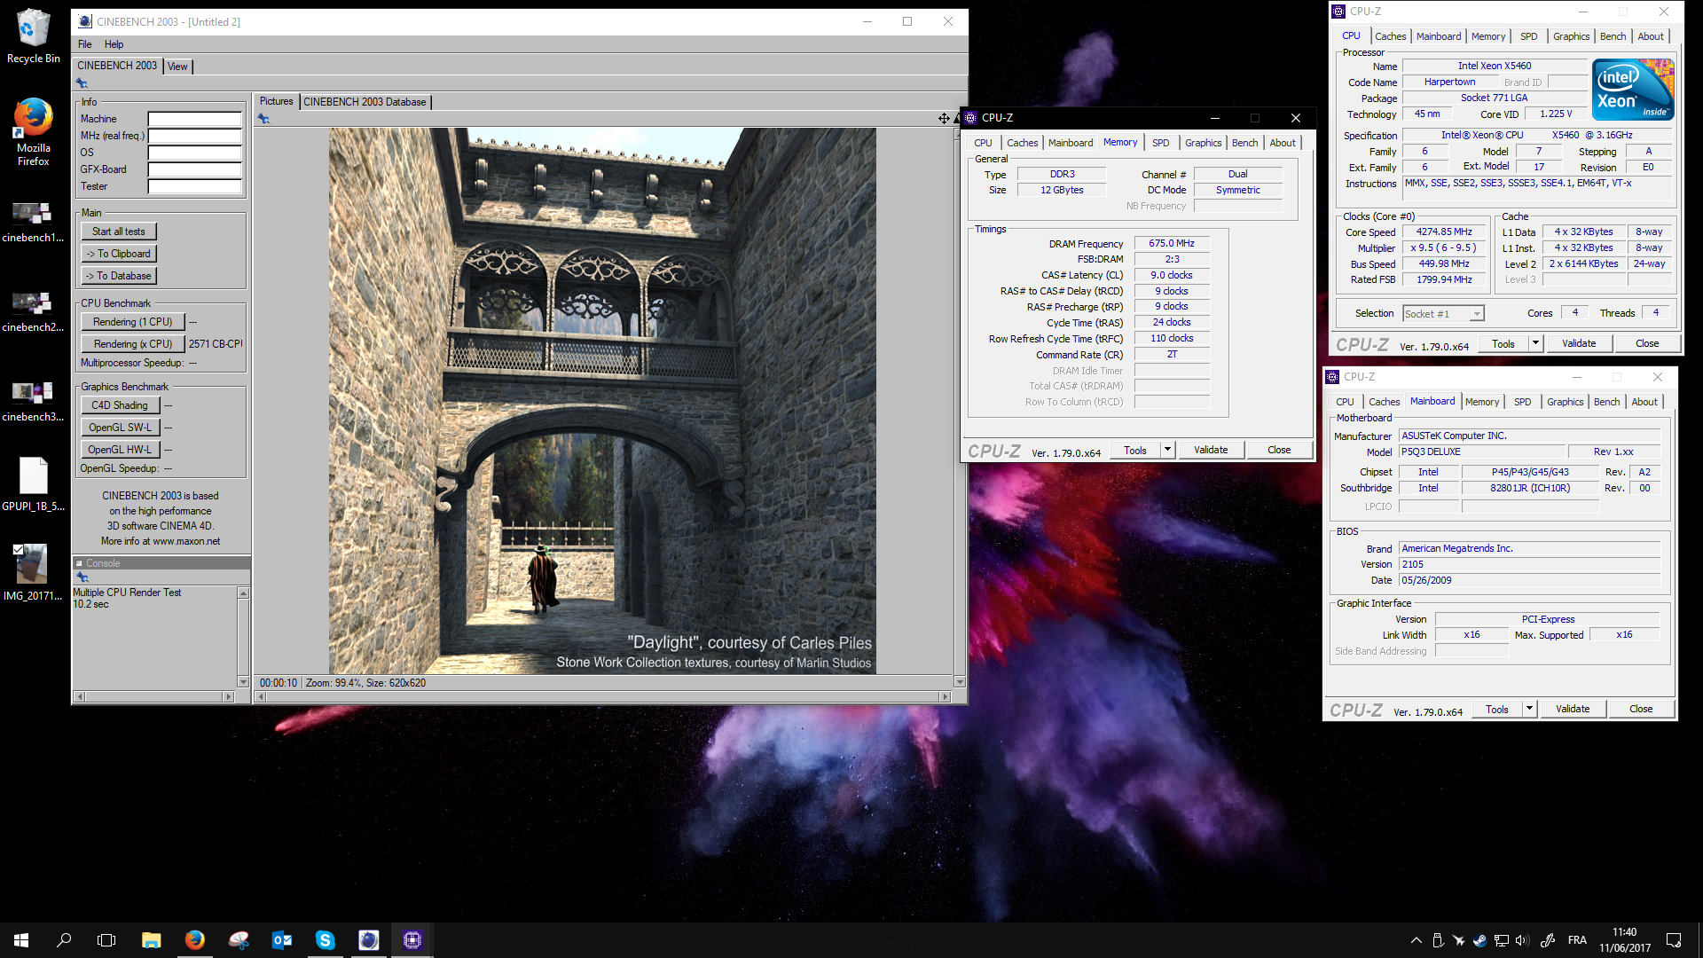Click Skype icon on taskbar
Screen dimensions: 1703x958
[326, 940]
